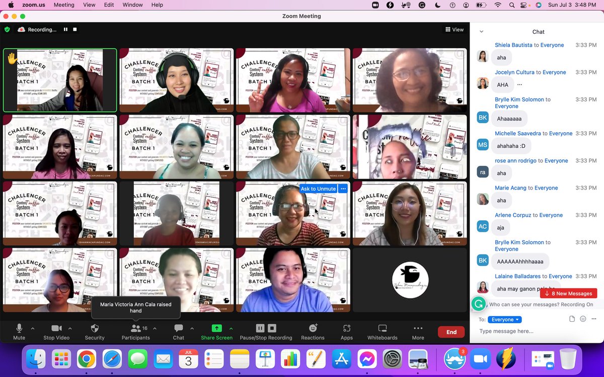604x377 pixels.
Task: Attach a file in chat
Action: tap(572, 319)
